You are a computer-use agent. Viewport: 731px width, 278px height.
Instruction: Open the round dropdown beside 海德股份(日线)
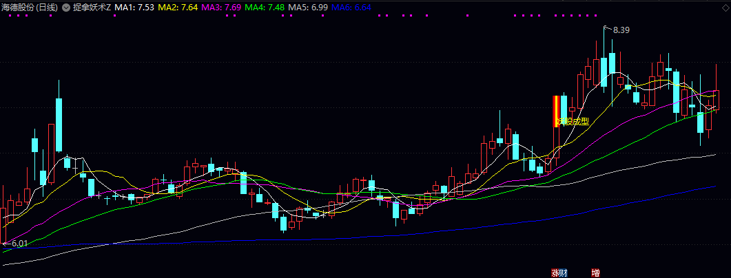pyautogui.click(x=65, y=8)
